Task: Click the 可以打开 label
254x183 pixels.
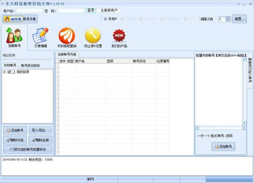Action: (x=9, y=55)
